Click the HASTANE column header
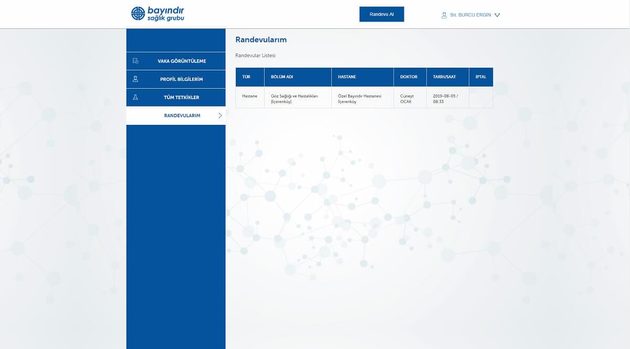Screen dimensions: 630x349 [347, 77]
